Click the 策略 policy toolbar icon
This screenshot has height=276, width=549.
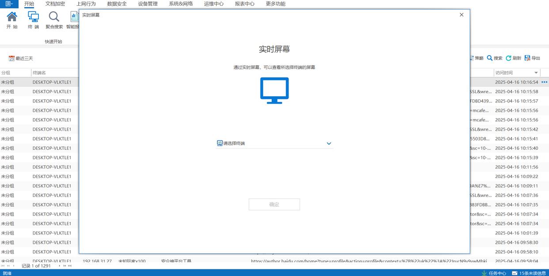coord(477,58)
